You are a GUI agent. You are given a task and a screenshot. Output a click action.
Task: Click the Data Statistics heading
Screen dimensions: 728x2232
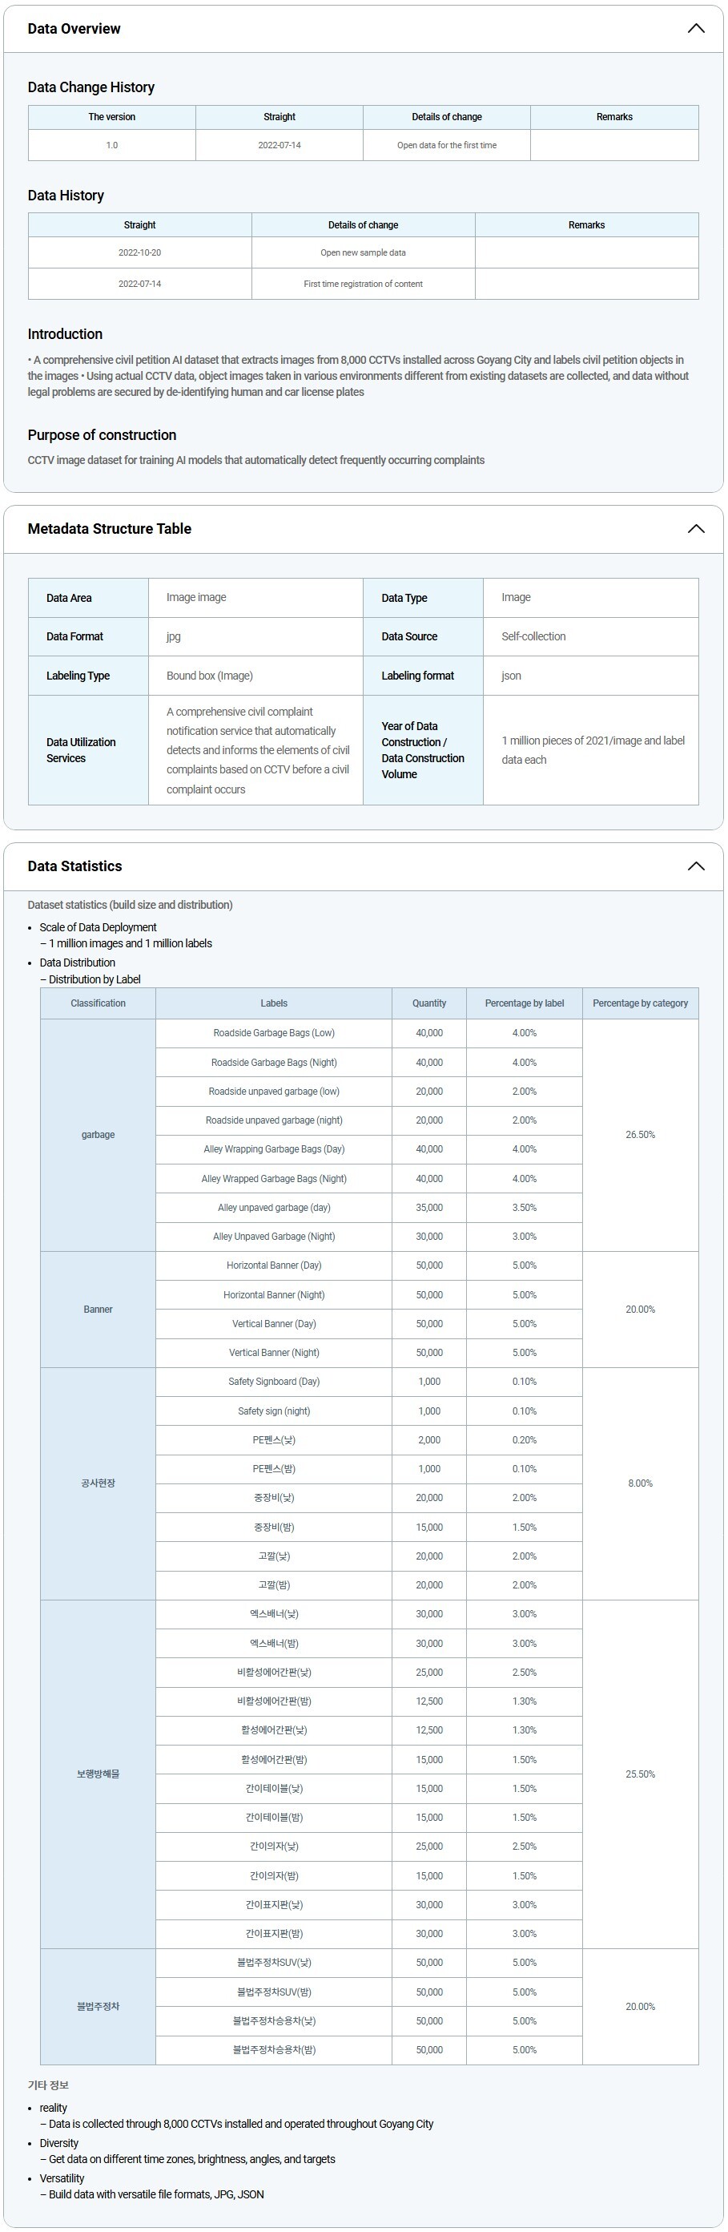click(x=74, y=866)
